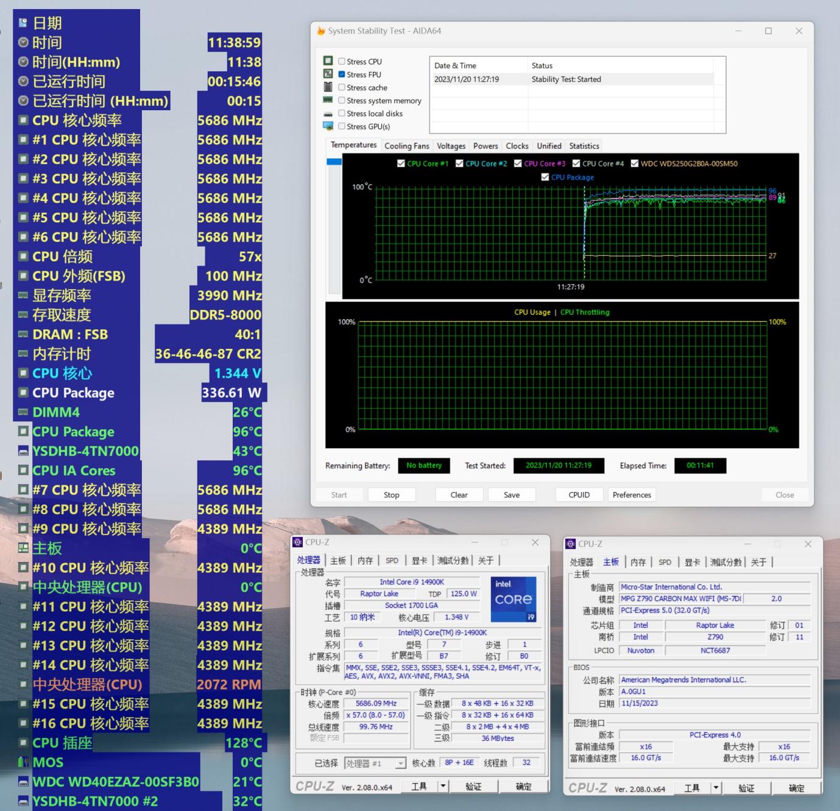Click the icon beside CPU 插座
Screen dimensions: 840x811
point(23,743)
